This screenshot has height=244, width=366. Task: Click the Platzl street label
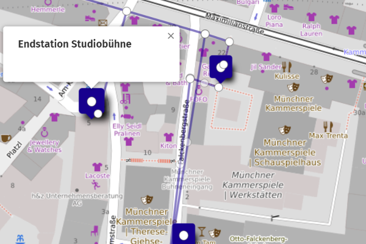click(14, 149)
